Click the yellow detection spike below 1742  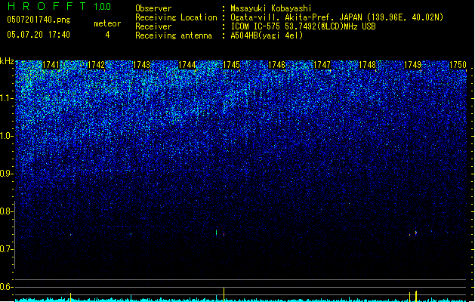click(70, 297)
